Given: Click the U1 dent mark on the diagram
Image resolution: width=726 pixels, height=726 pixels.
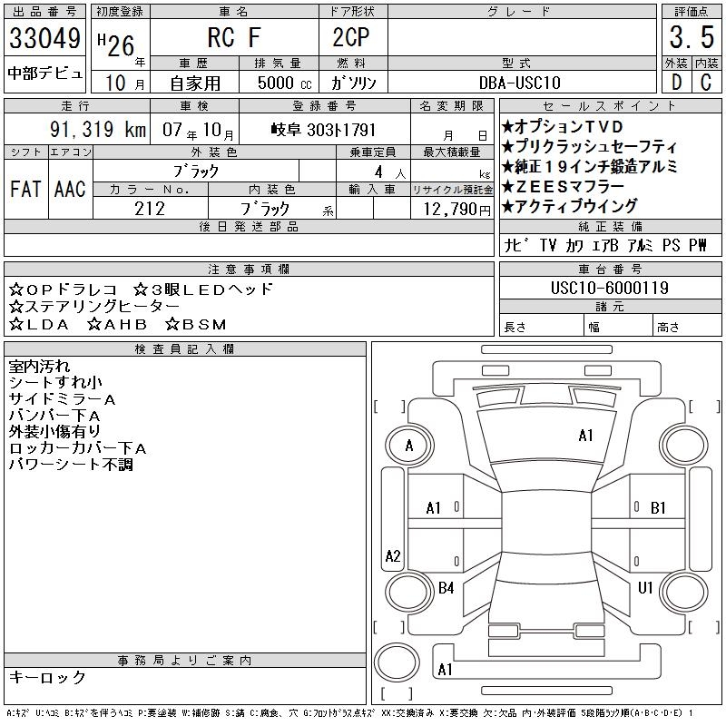Looking at the screenshot, I should pos(645,588).
